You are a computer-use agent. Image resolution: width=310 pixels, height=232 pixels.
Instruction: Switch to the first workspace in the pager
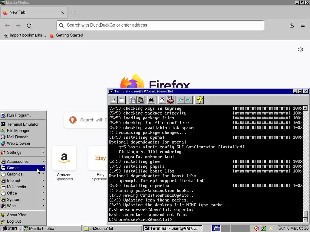coord(216,228)
